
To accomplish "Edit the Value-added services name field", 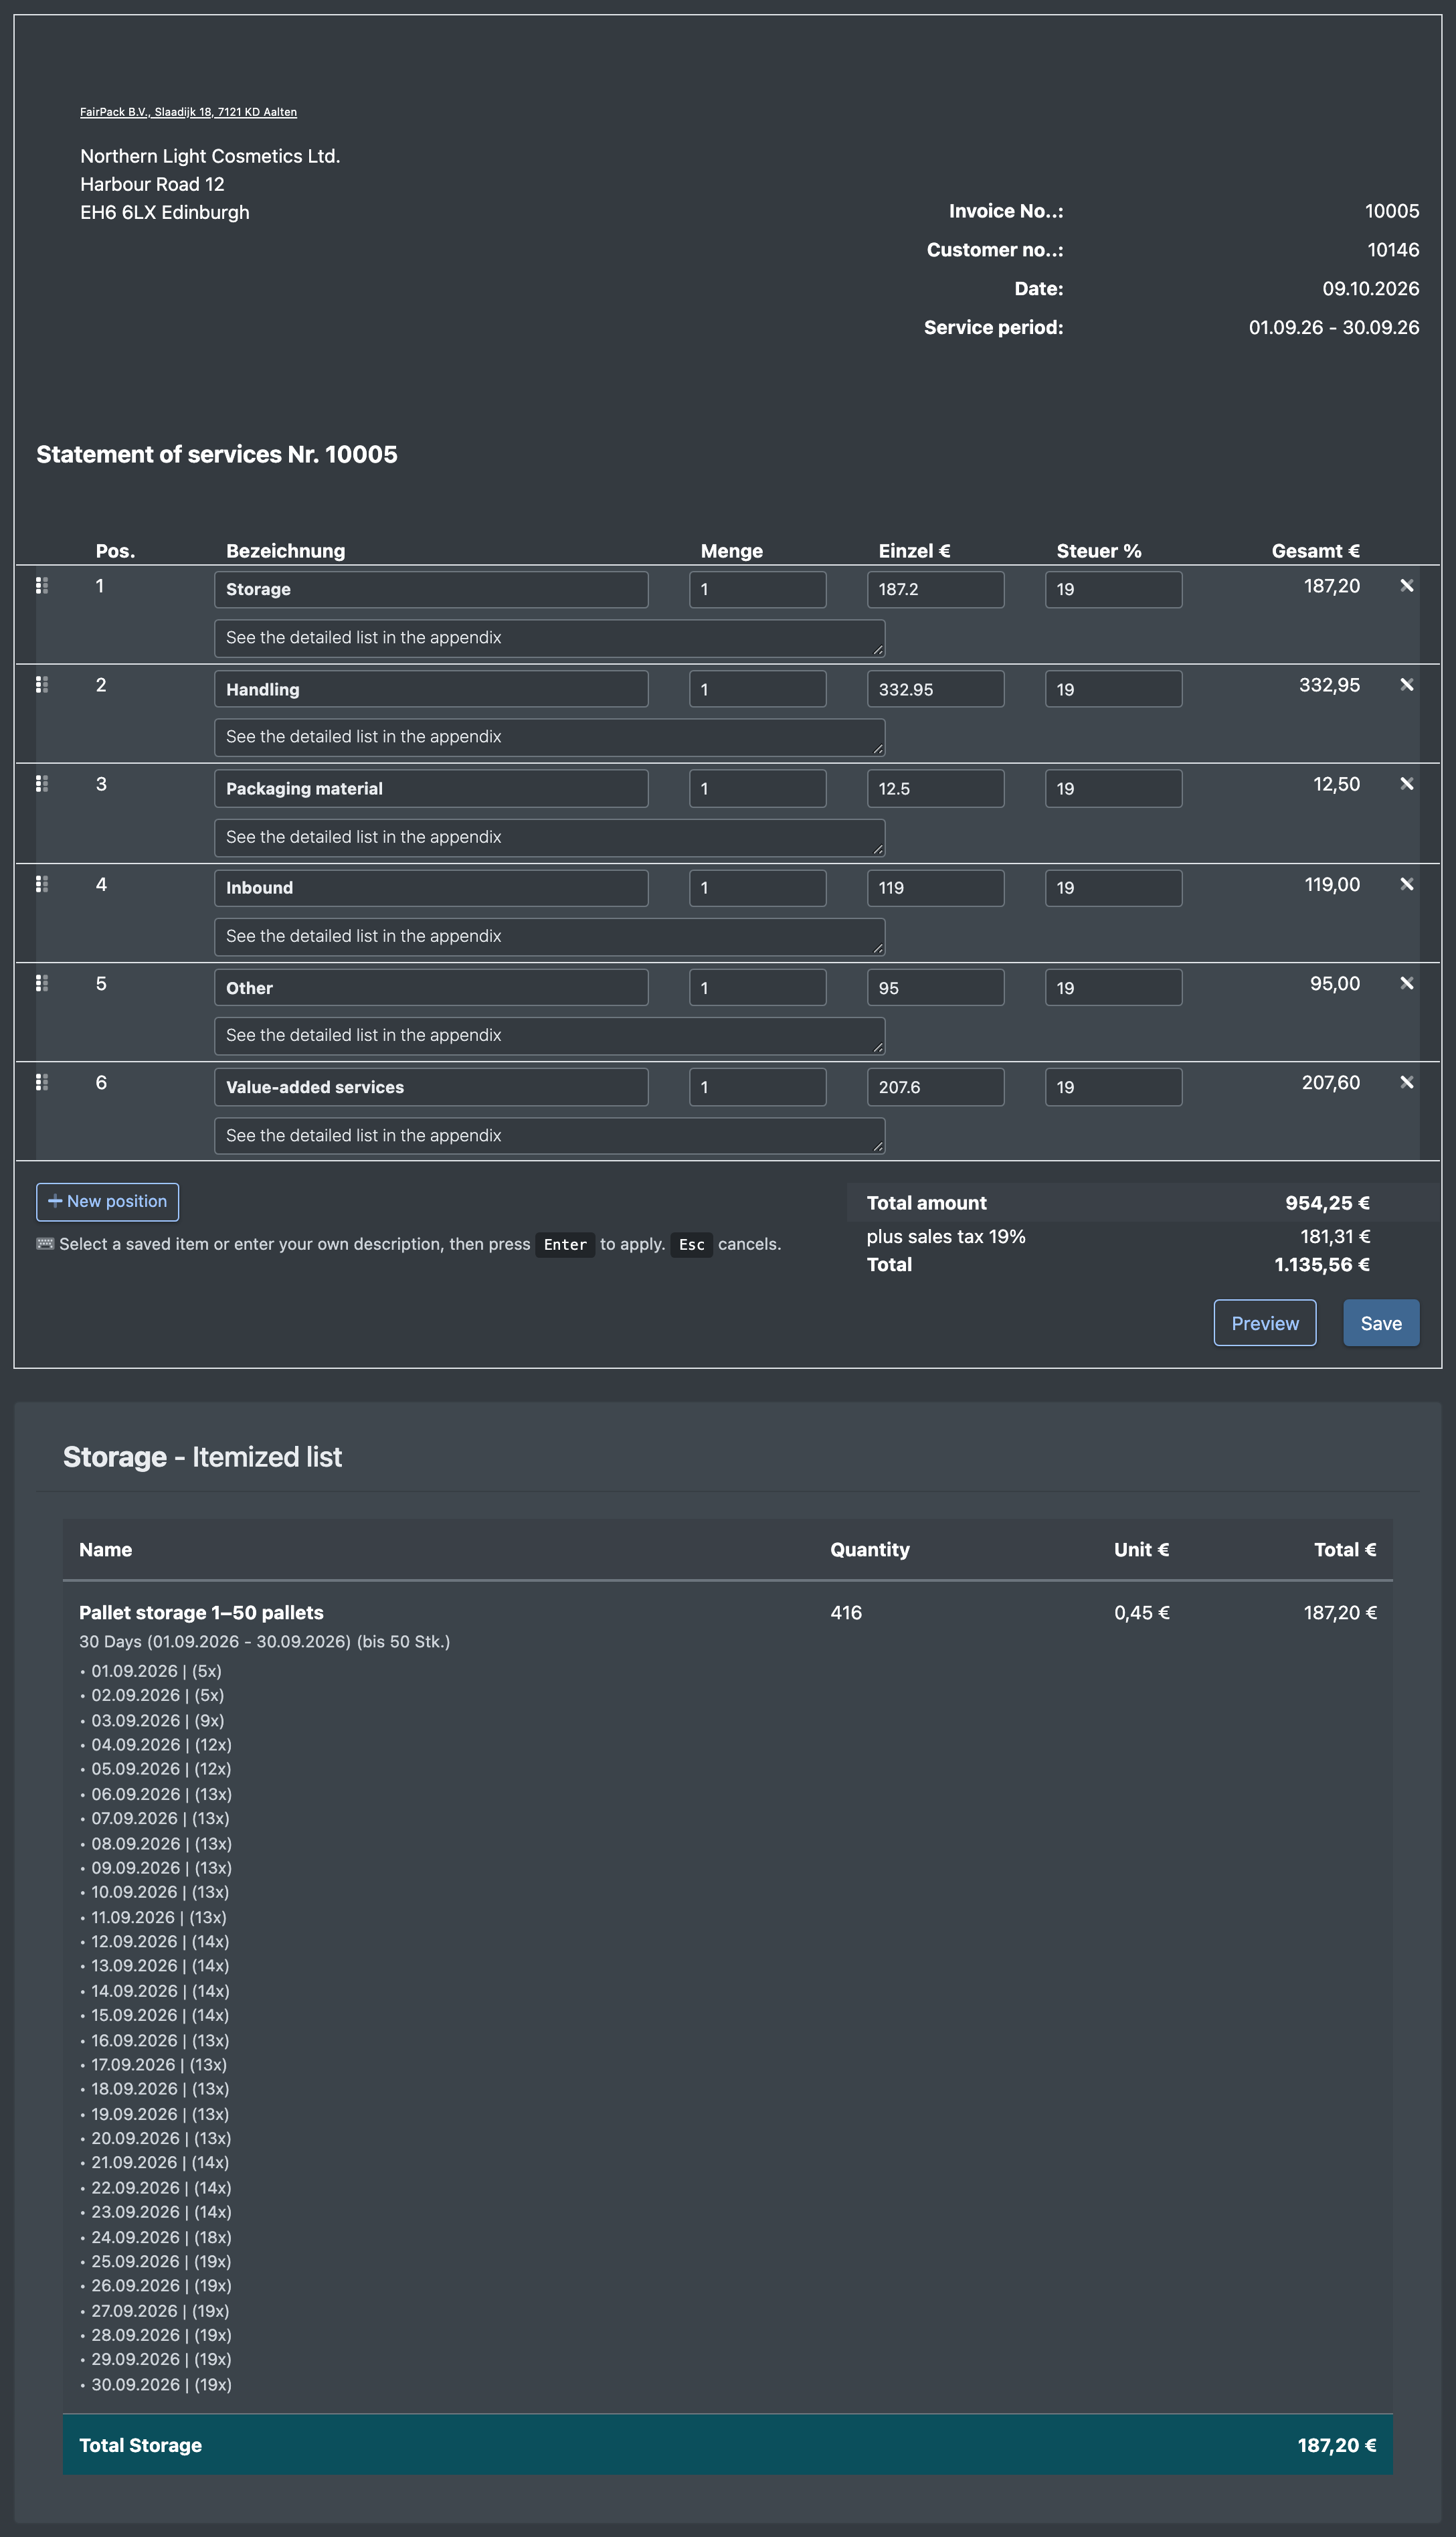I will [431, 1086].
